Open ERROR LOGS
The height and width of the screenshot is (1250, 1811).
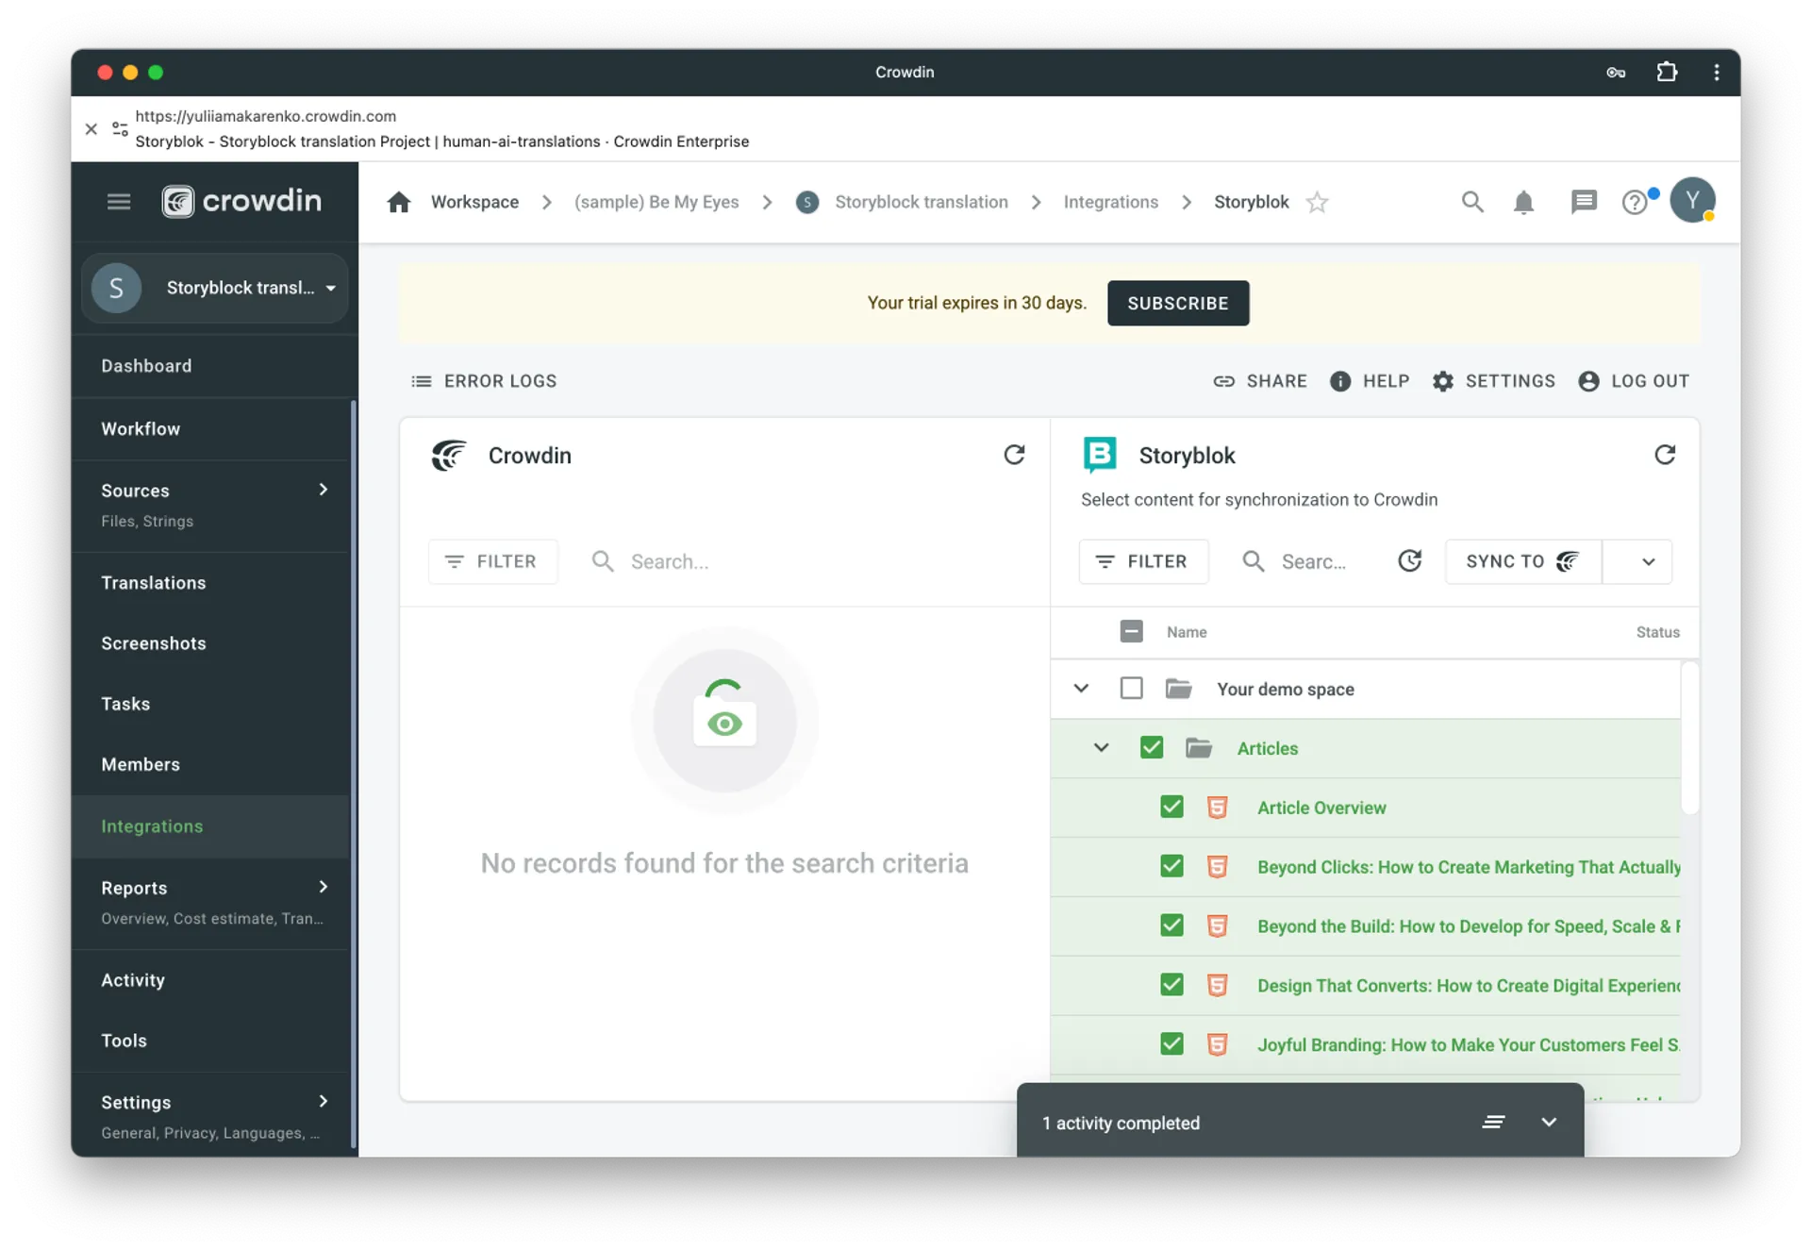pyautogui.click(x=484, y=381)
